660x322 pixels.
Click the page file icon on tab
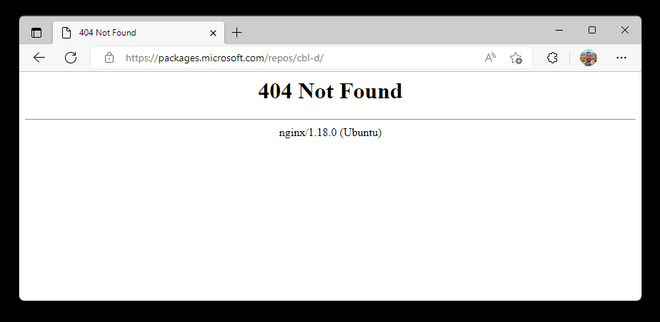pyautogui.click(x=66, y=33)
